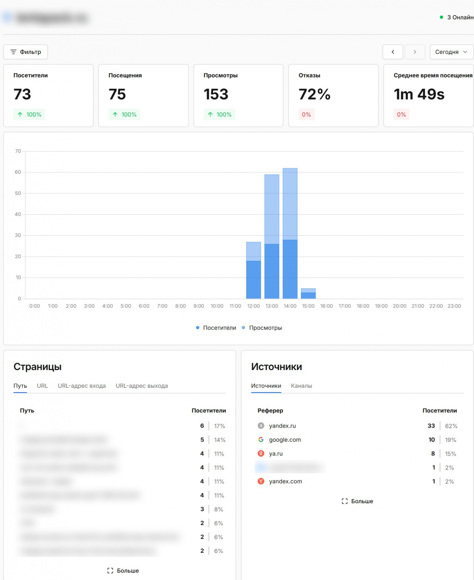
Task: Open the URL-адрес входа tab
Action: [x=82, y=386]
